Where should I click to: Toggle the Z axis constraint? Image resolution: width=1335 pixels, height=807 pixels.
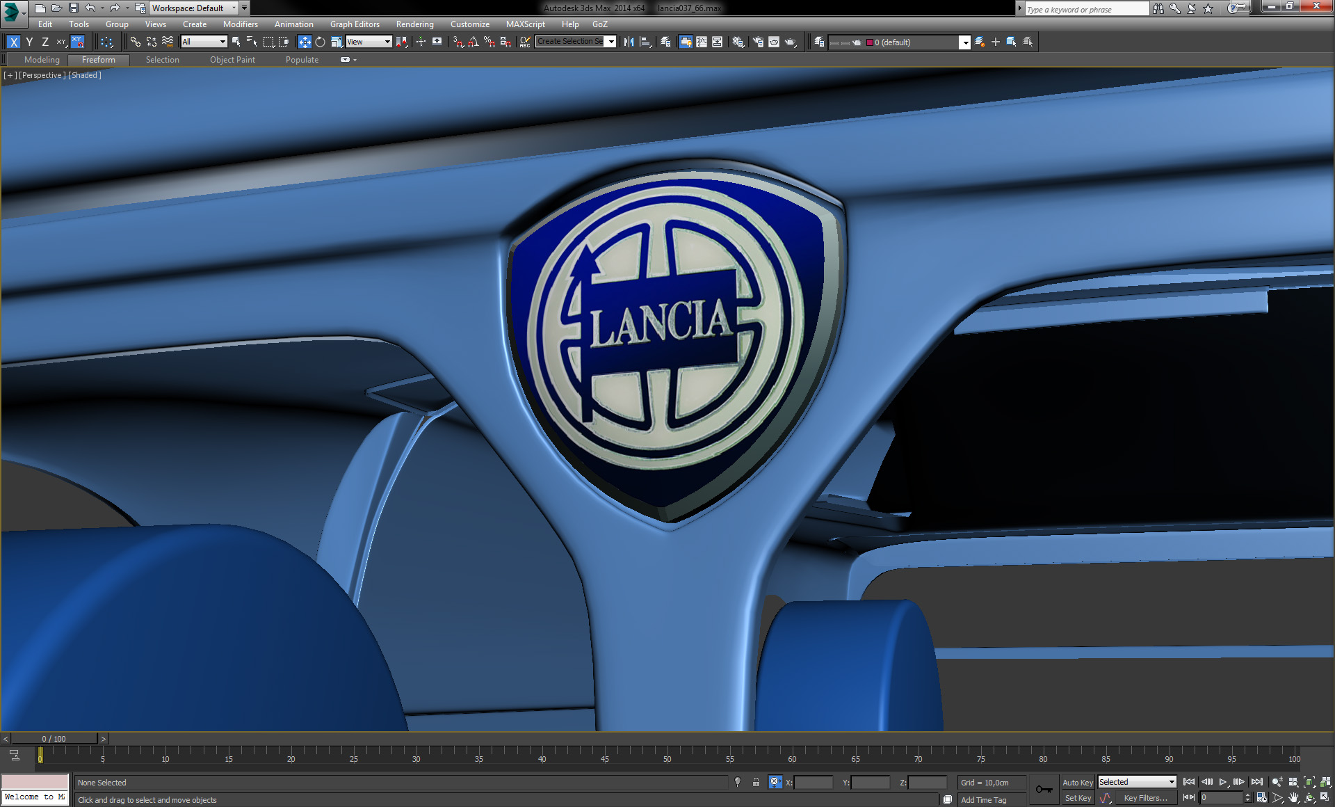point(45,42)
